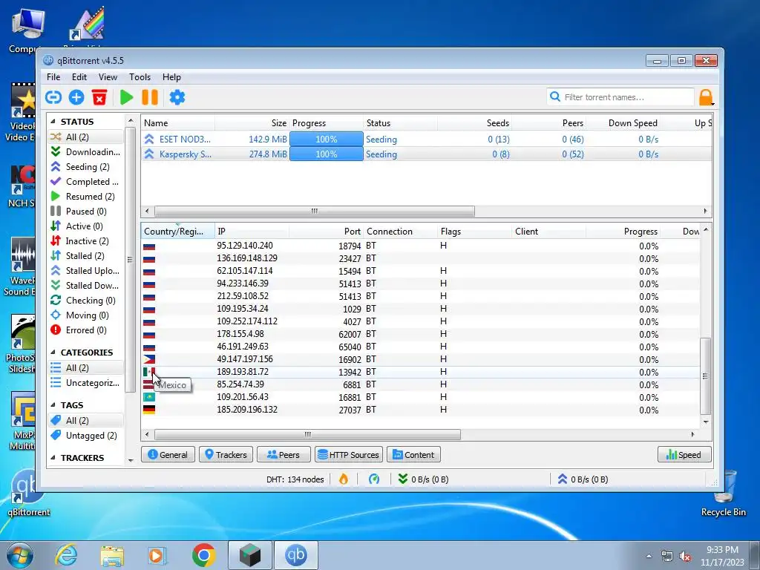
Task: Click the orange Pause icon in toolbar
Action: pyautogui.click(x=150, y=97)
